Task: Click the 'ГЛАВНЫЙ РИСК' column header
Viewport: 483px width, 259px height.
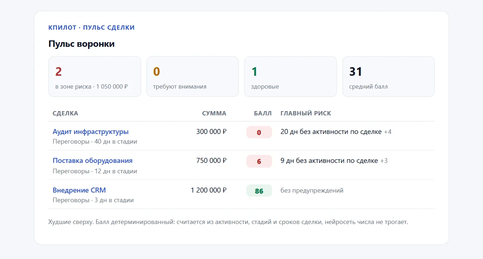Action: [306, 113]
